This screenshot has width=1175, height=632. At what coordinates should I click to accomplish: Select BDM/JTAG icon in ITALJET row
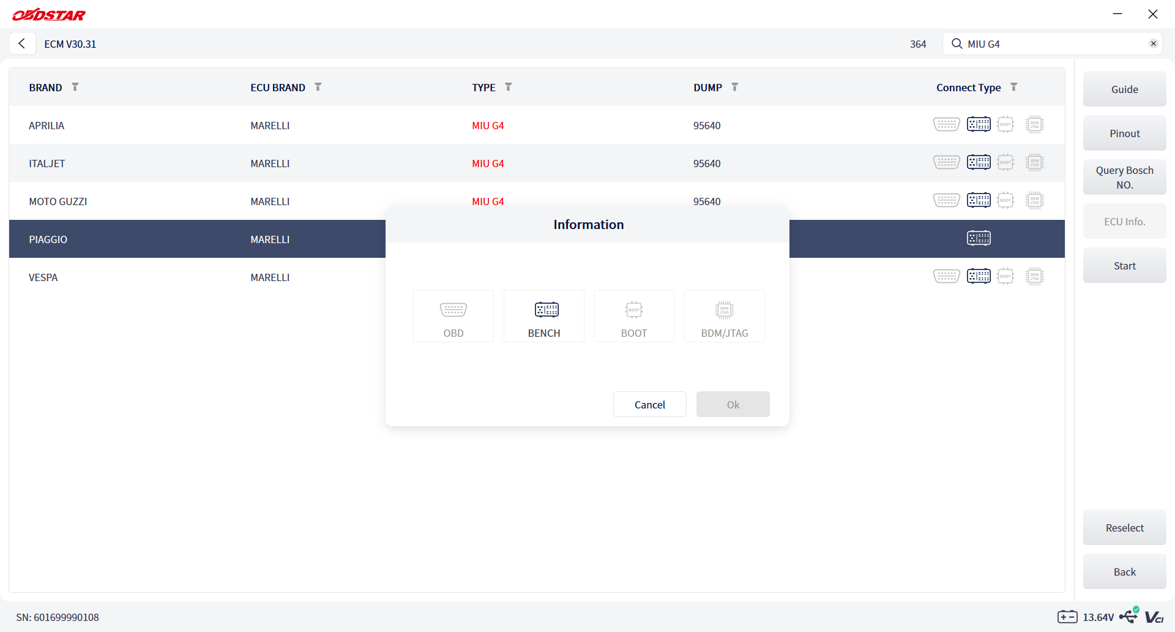point(1035,162)
